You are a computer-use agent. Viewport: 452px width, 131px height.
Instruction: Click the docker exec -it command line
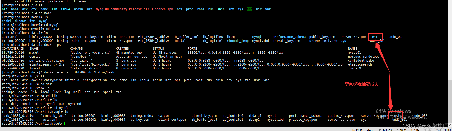point(58,72)
